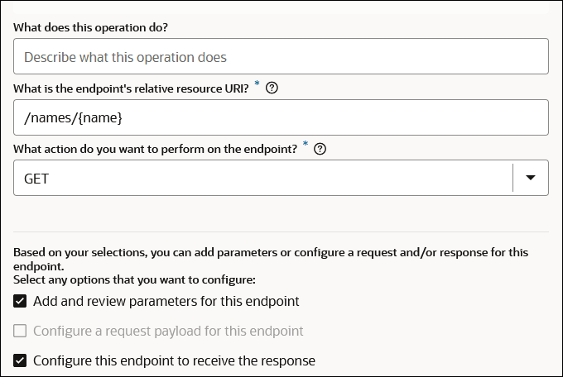Click into the relative resource URI field

331,117
